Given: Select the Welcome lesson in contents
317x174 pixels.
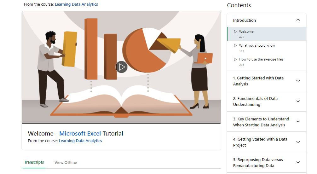Looking at the screenshot, I should pos(267,34).
